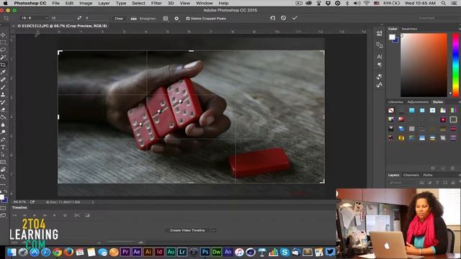Open the 16:9 aspect ratio preset dropdown
The height and width of the screenshot is (259, 461).
(34, 18)
